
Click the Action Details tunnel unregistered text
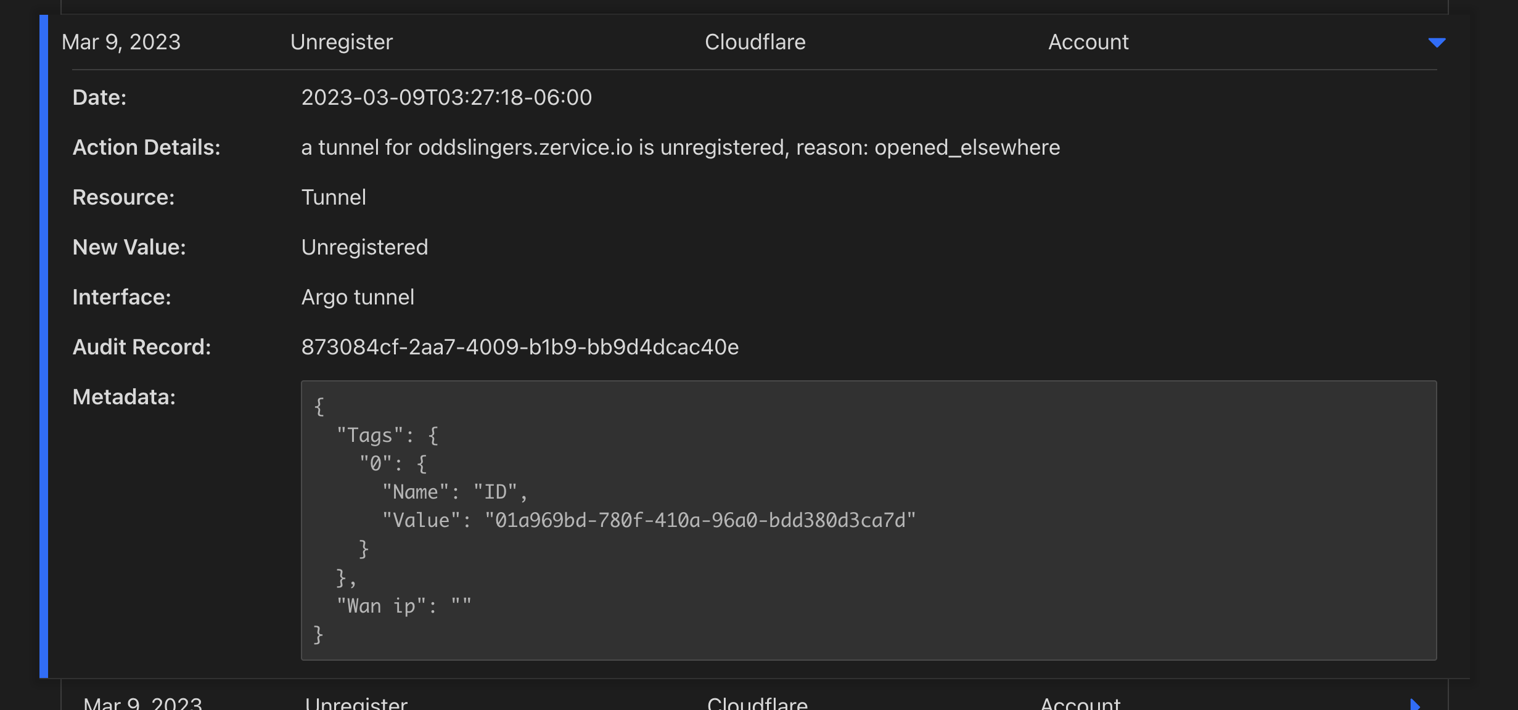click(680, 147)
